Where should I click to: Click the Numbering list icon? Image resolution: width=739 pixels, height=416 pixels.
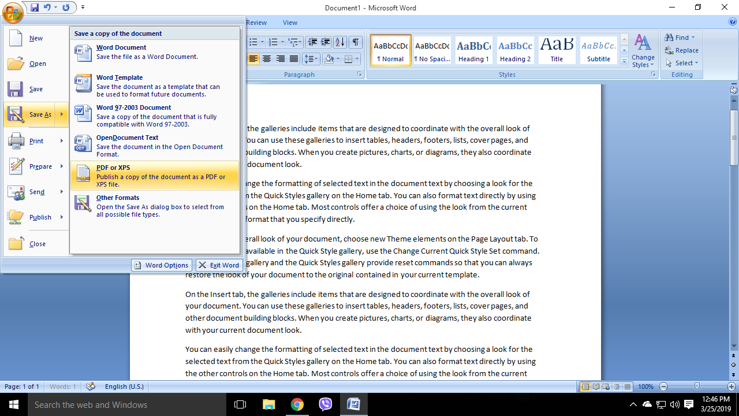click(x=273, y=42)
